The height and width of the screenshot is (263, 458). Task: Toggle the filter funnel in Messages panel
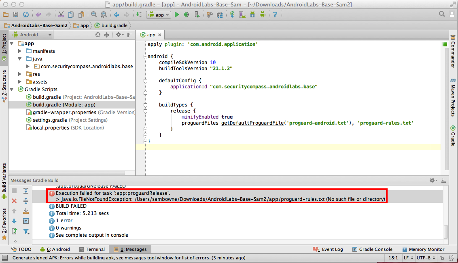pos(26,231)
